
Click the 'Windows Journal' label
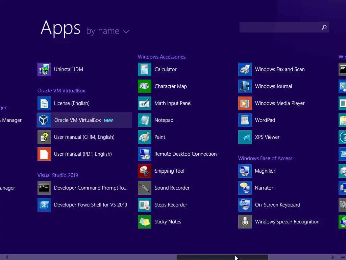(273, 86)
